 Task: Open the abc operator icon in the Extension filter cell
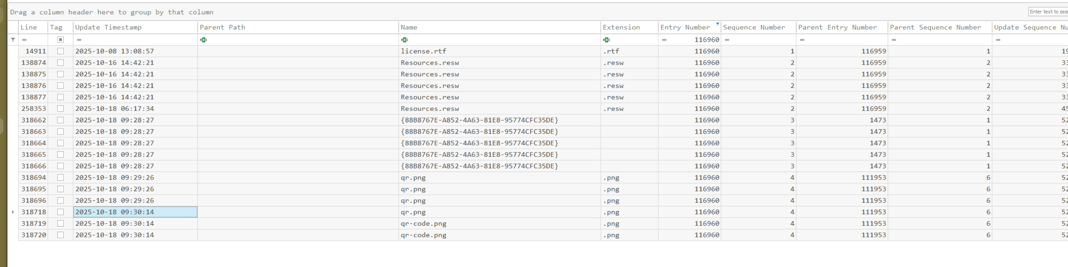click(607, 40)
